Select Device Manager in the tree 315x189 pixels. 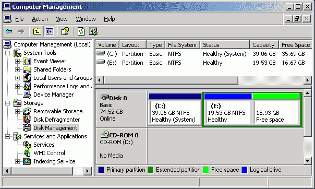tap(53, 95)
